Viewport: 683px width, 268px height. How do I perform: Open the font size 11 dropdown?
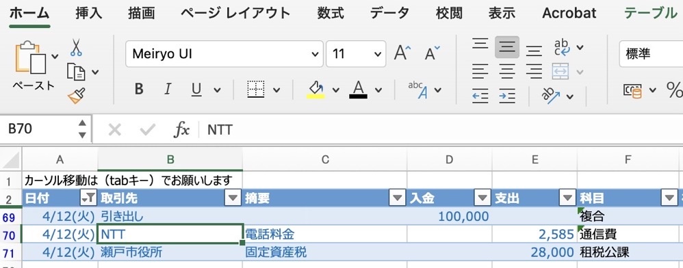click(x=377, y=54)
